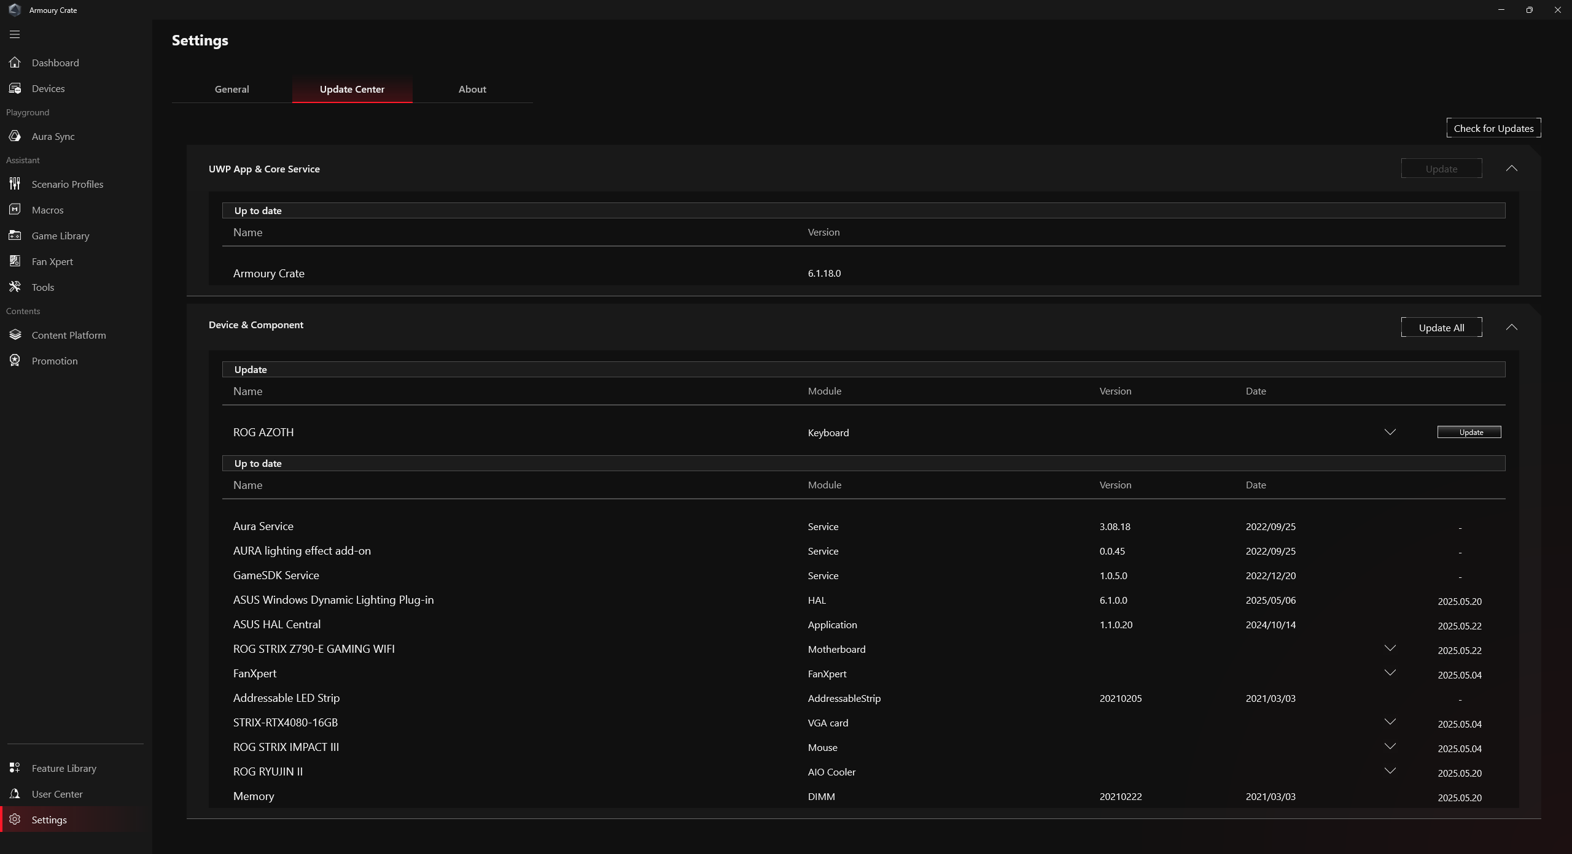Image resolution: width=1572 pixels, height=854 pixels.
Task: Click the Fan Xpert icon
Action: point(15,261)
